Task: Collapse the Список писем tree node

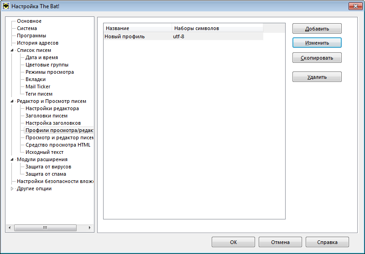Action: point(12,51)
